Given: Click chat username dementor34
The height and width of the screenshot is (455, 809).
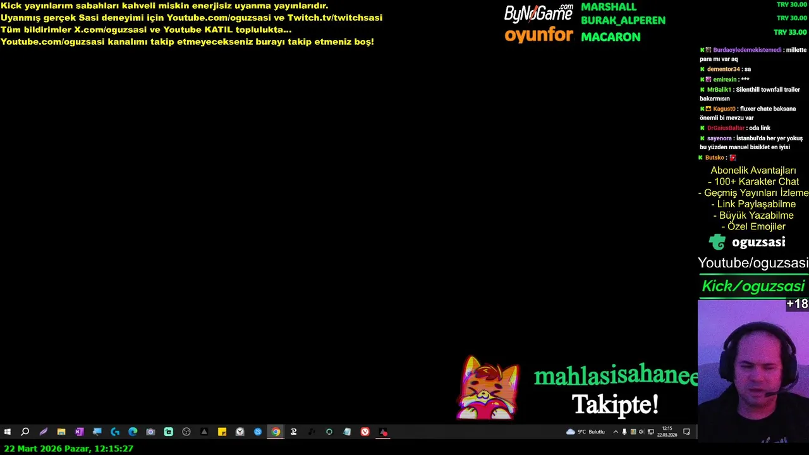Looking at the screenshot, I should click(723, 70).
